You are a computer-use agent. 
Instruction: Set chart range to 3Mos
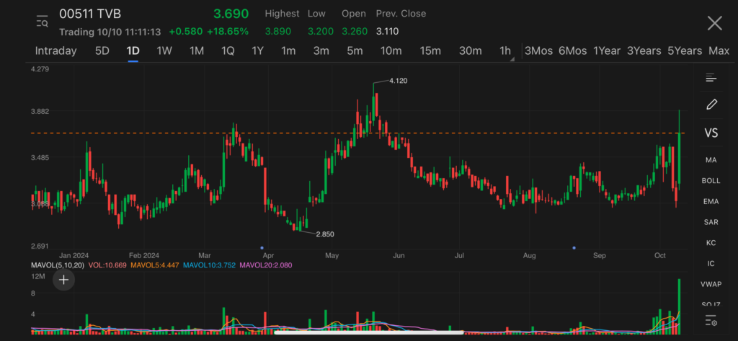pyautogui.click(x=538, y=50)
